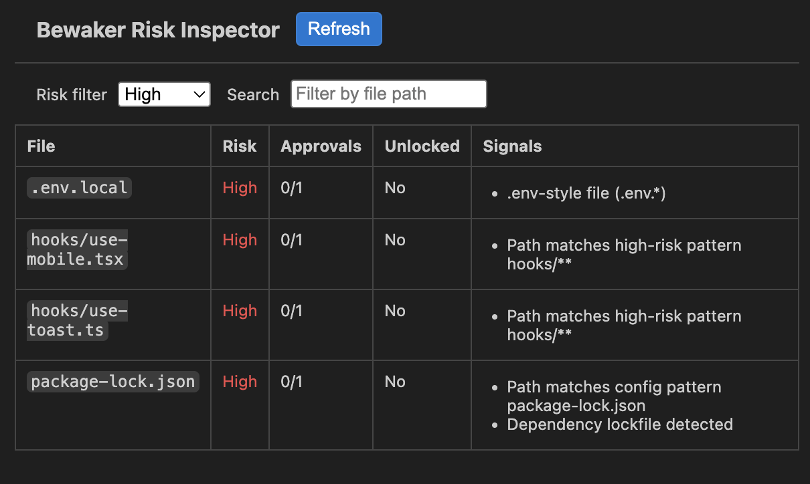
Task: Click the Refresh button
Action: pyautogui.click(x=339, y=29)
